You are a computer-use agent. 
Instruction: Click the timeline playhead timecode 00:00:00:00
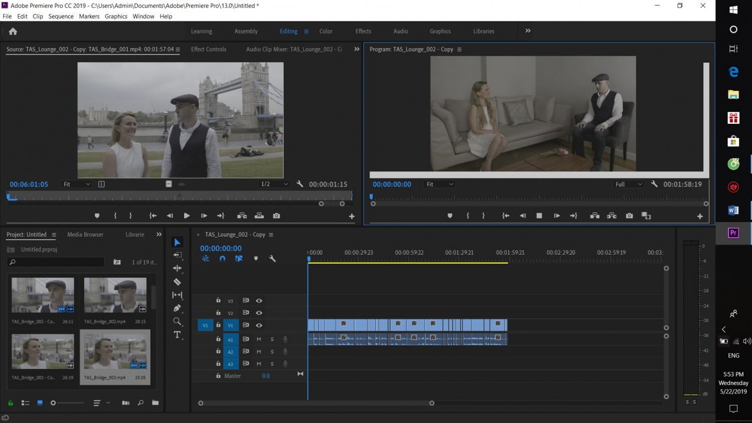point(221,248)
